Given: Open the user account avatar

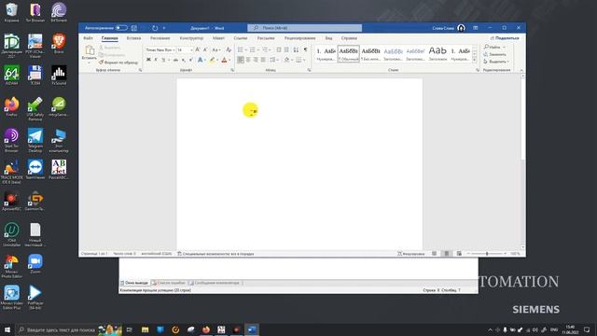Looking at the screenshot, I should pos(461,28).
